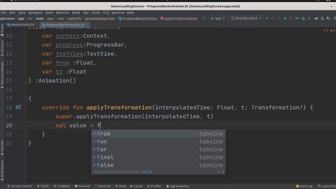
Task: Collapse the class body fold at line 17
Action: 26,99
